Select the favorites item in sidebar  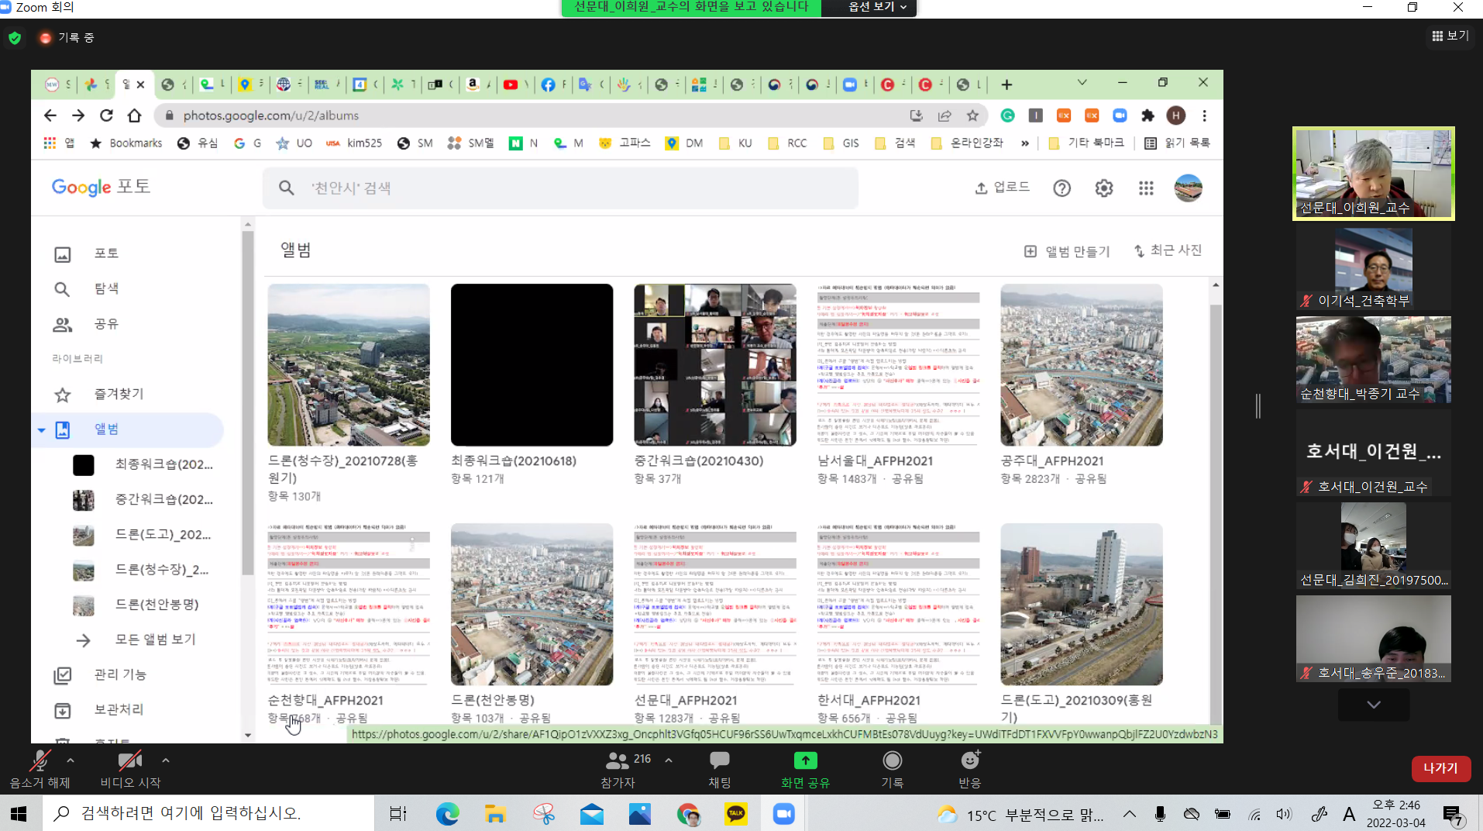coord(119,394)
